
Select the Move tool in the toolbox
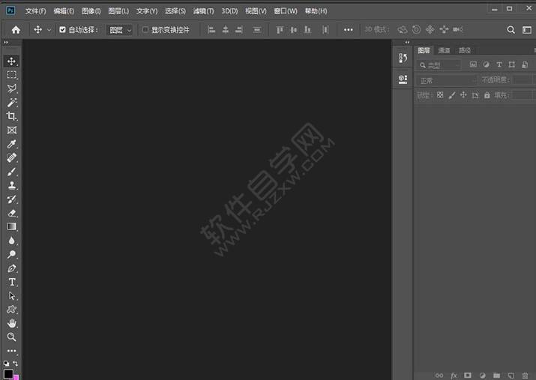click(x=12, y=61)
